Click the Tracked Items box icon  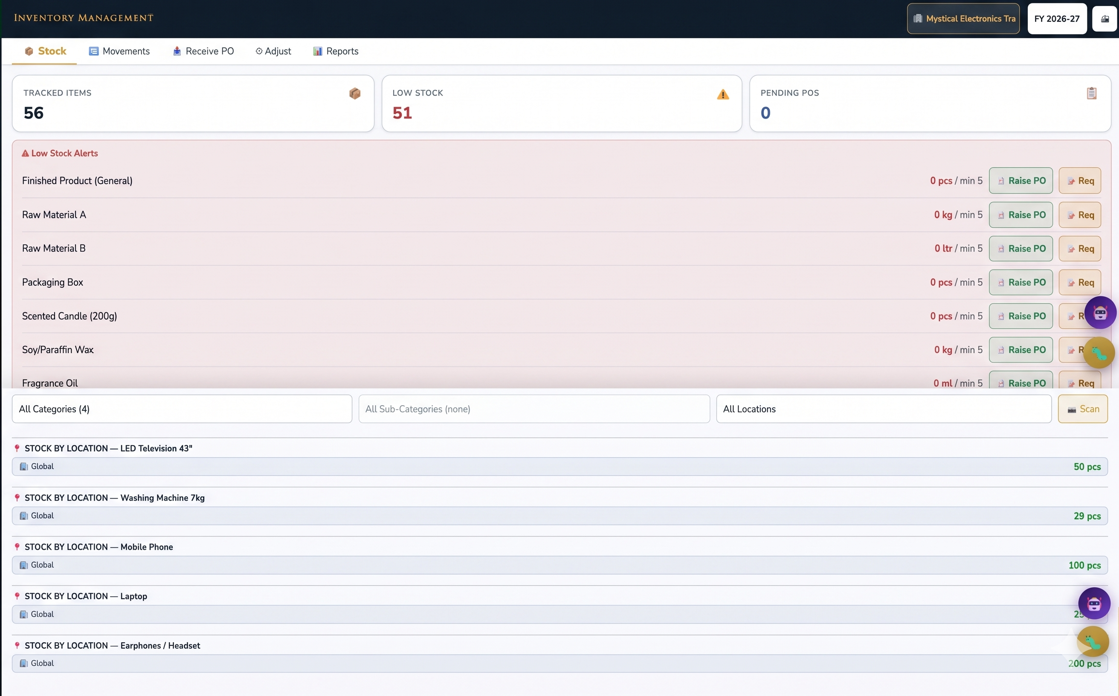[x=354, y=93]
